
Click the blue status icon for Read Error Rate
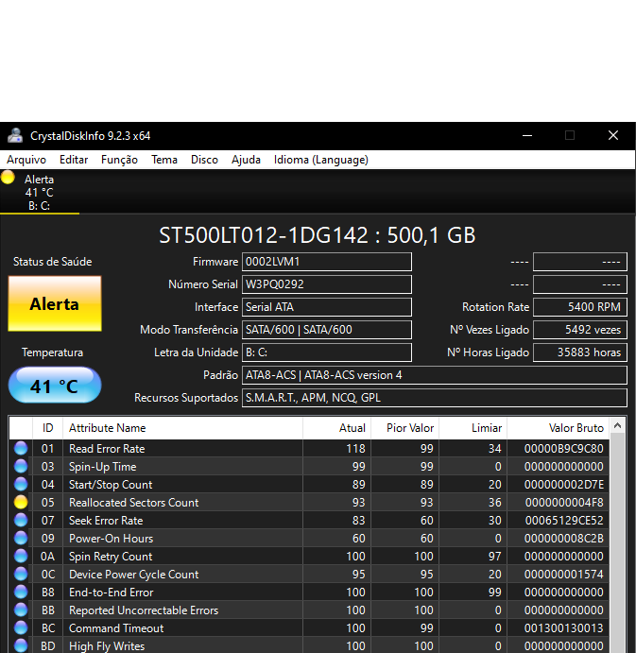(21, 448)
